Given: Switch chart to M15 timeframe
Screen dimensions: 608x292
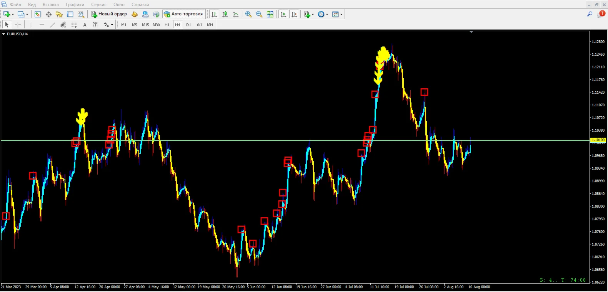Looking at the screenshot, I should pyautogui.click(x=145, y=25).
